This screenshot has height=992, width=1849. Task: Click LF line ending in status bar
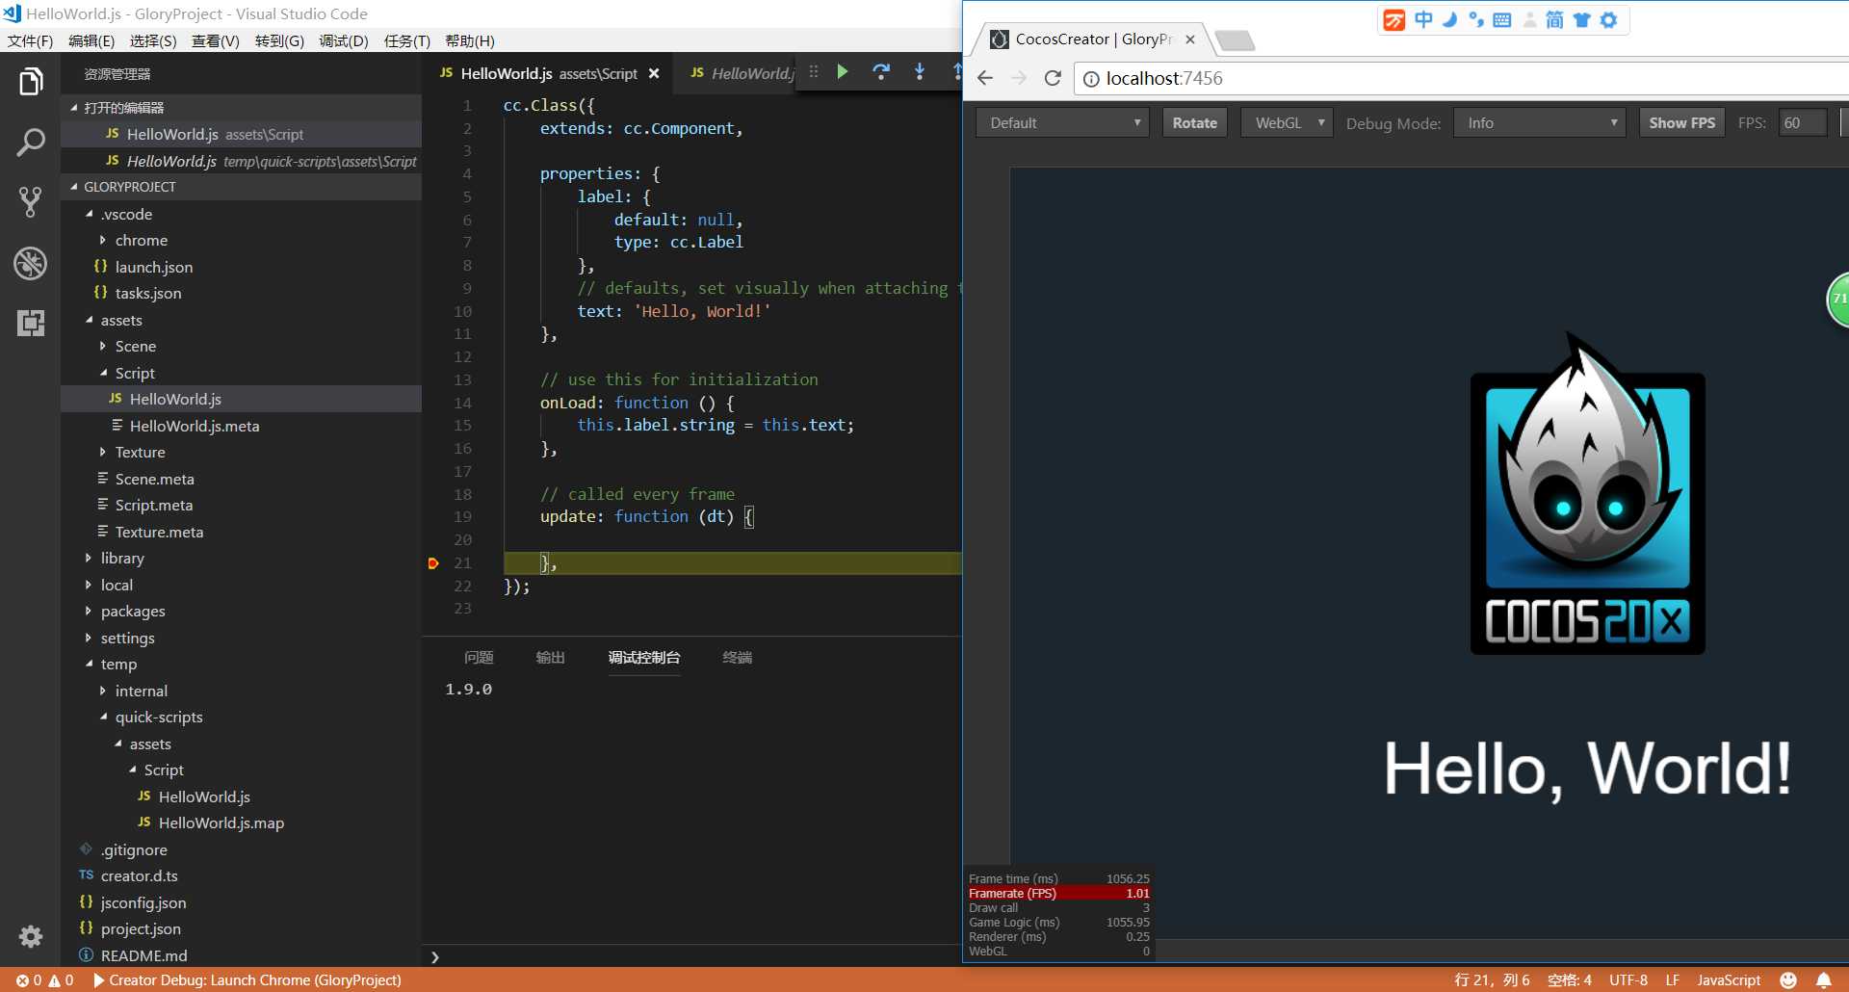tap(1673, 980)
